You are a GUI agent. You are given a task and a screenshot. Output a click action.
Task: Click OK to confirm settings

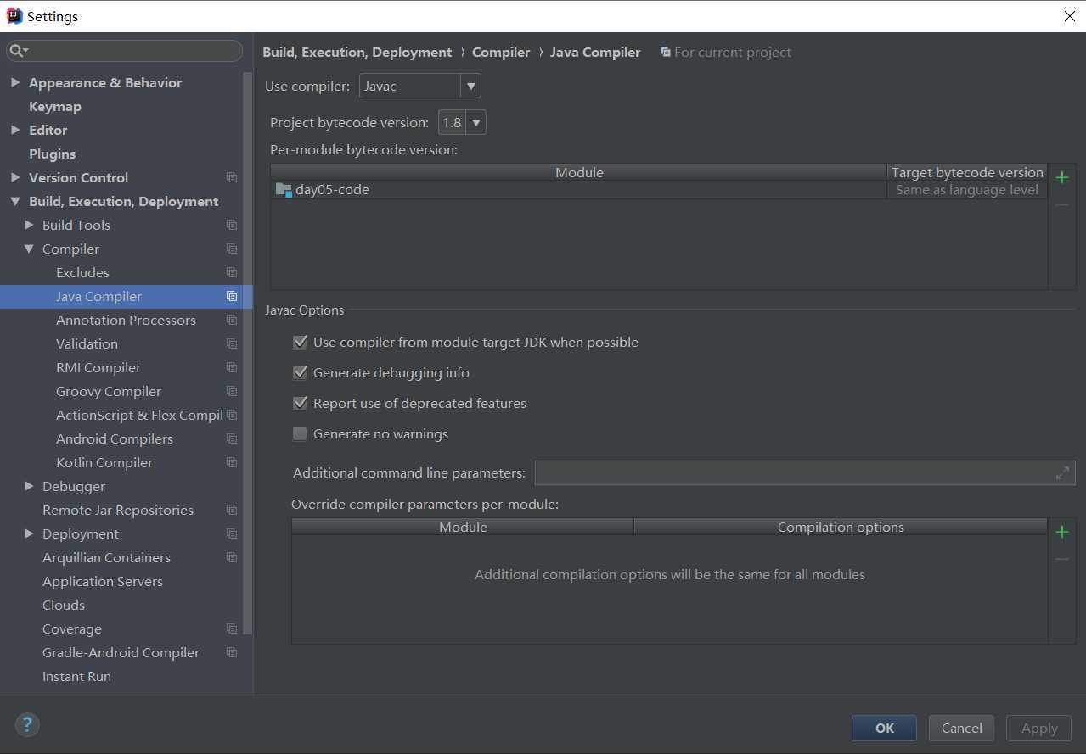tap(884, 728)
